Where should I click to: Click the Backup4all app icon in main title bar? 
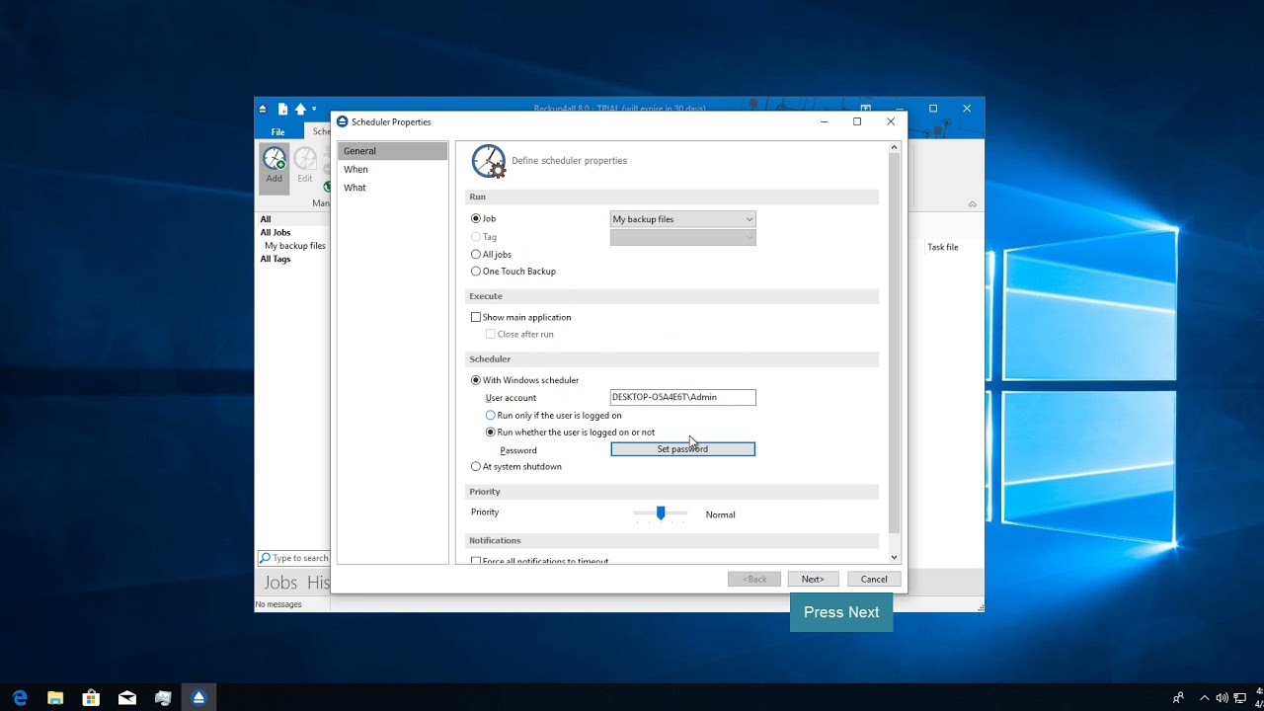click(x=263, y=109)
